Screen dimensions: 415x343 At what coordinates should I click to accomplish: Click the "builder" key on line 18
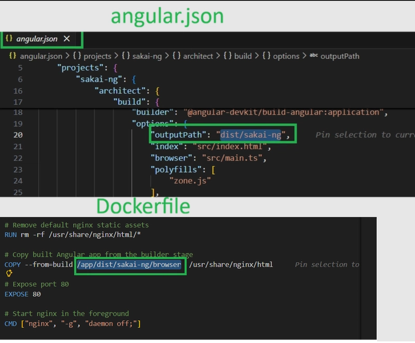tap(153, 112)
